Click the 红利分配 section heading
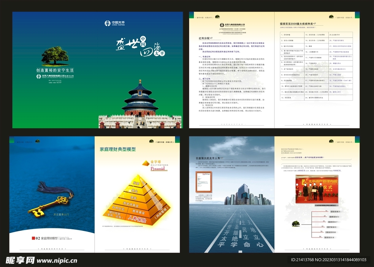 coord(205,38)
